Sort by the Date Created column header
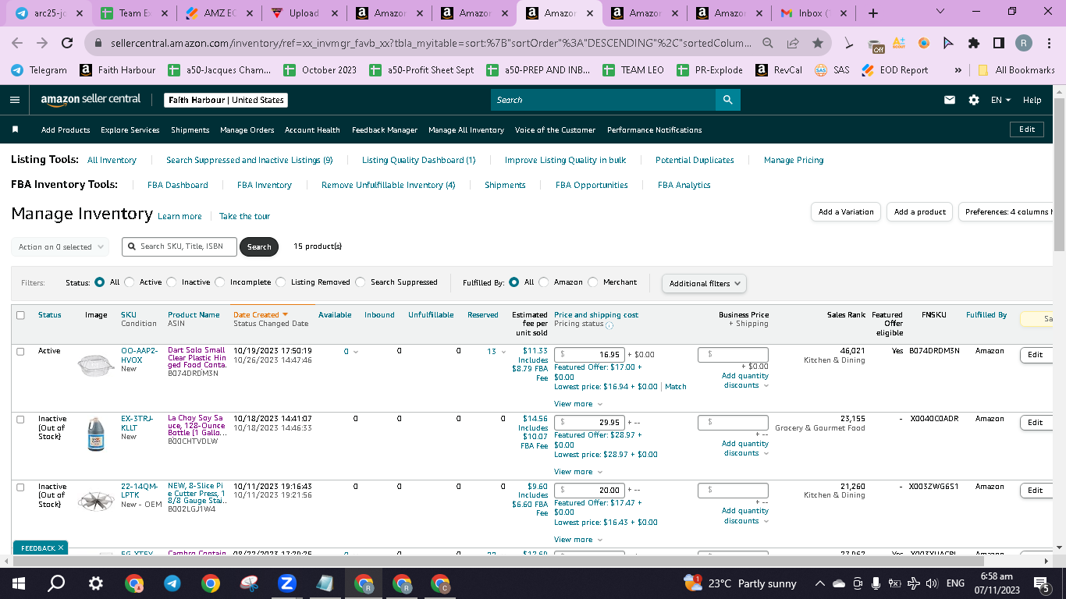Viewport: 1066px width, 599px height. pos(261,315)
